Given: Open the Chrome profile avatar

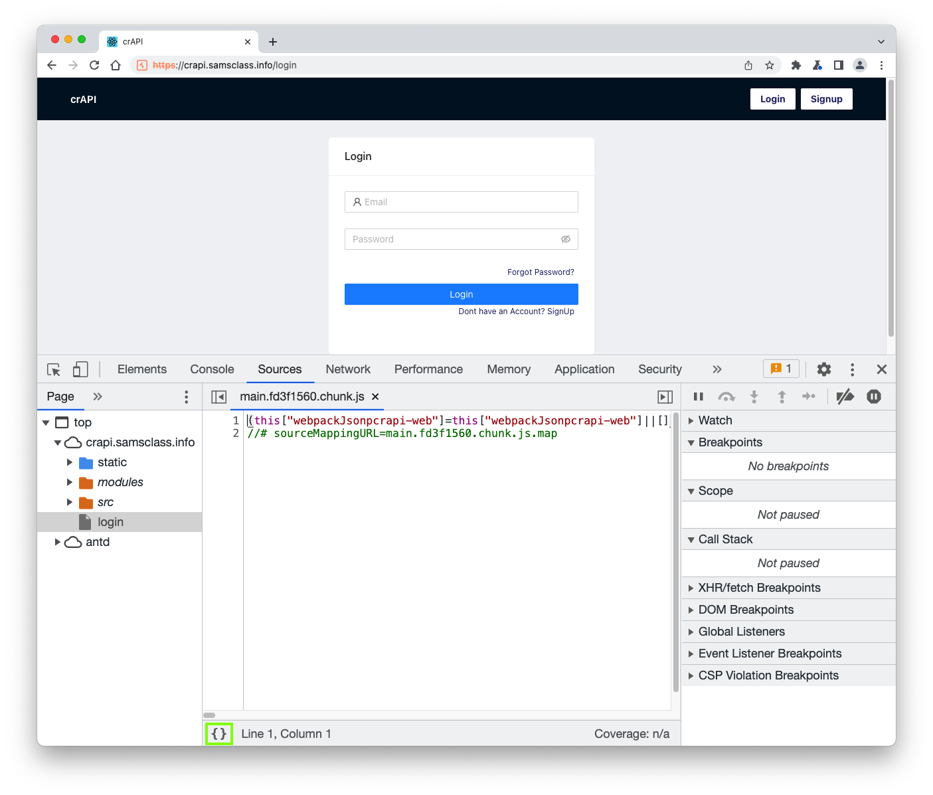Looking at the screenshot, I should [x=860, y=65].
